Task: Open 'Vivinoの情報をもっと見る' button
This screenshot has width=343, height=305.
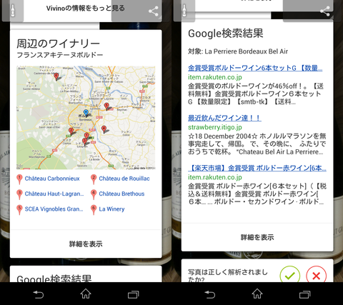Action: pos(86,9)
